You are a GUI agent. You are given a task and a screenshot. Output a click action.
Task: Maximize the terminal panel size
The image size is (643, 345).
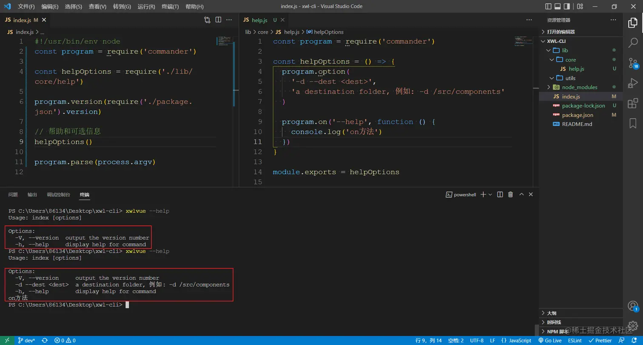pos(521,194)
